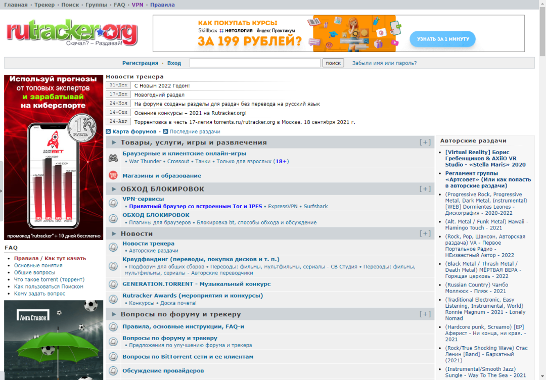546x380 pixels.
Task: Click the RSS icon beside Последние раздачи
Action: pos(166,131)
